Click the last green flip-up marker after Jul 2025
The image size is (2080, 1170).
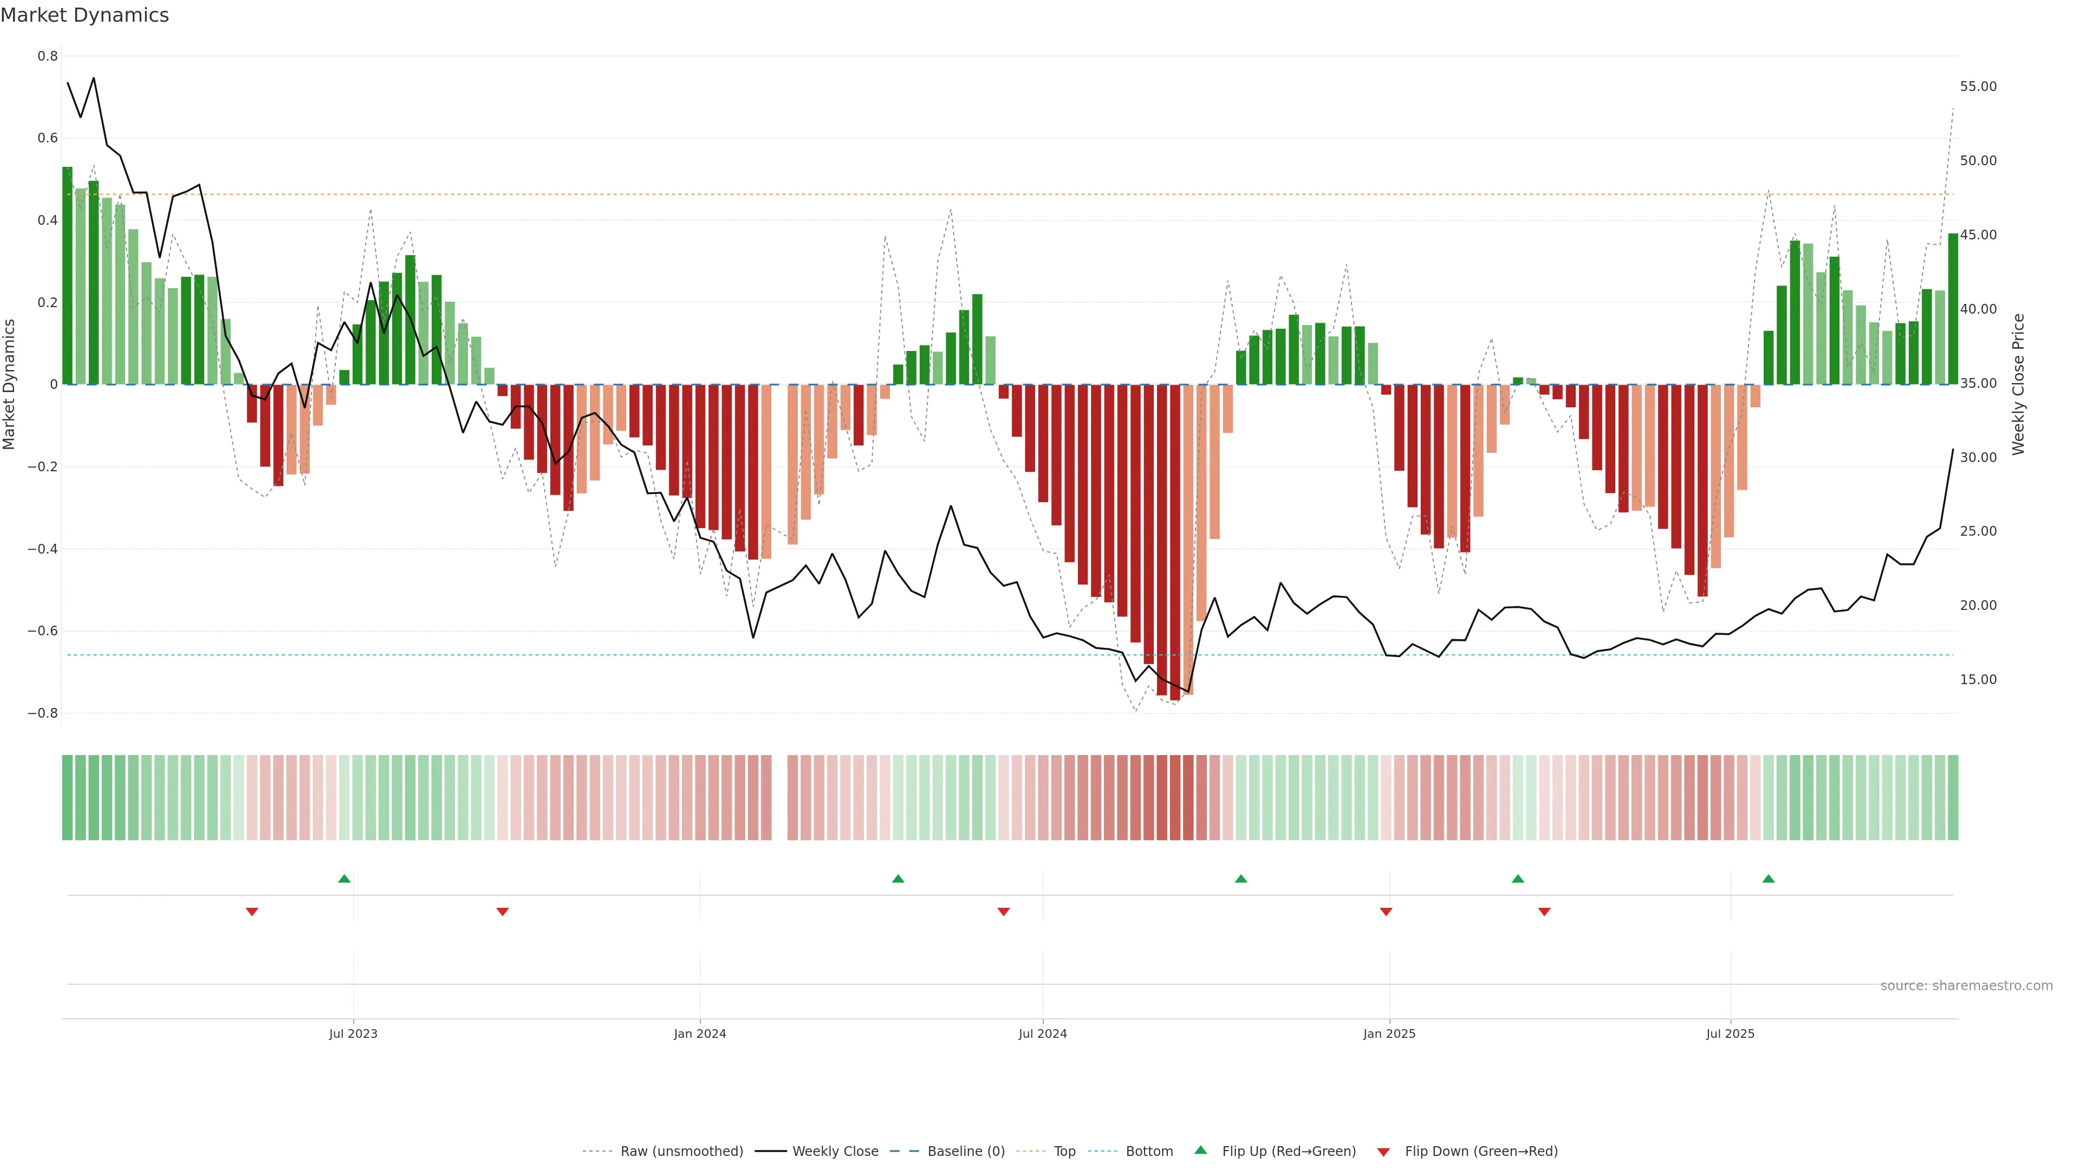(x=1769, y=879)
